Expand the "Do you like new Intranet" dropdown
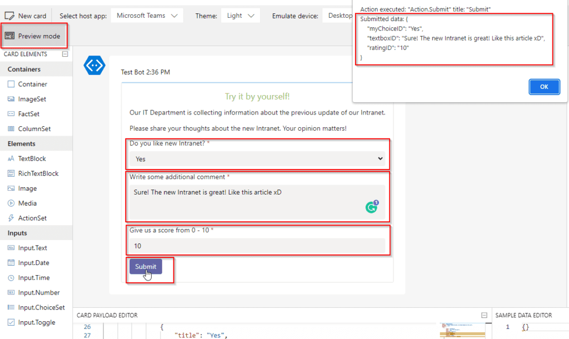 point(257,158)
